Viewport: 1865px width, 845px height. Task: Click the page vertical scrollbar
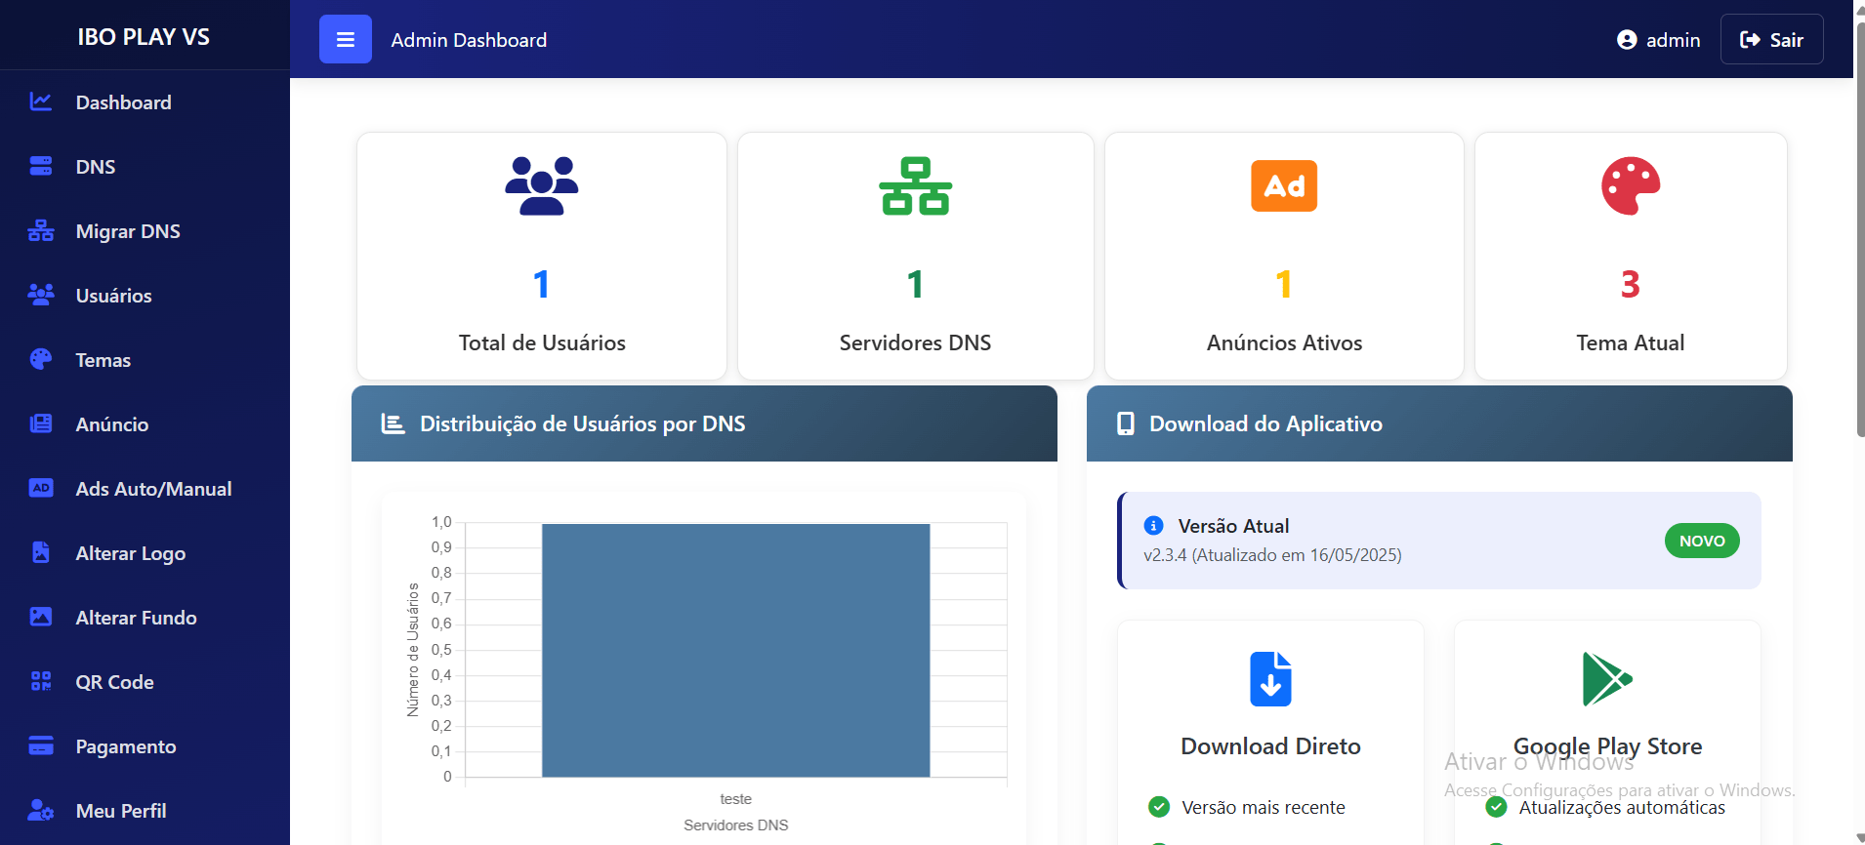pos(1859,234)
